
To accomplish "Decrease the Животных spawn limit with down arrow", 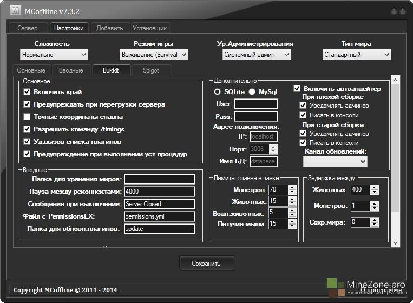I will click(x=292, y=204).
